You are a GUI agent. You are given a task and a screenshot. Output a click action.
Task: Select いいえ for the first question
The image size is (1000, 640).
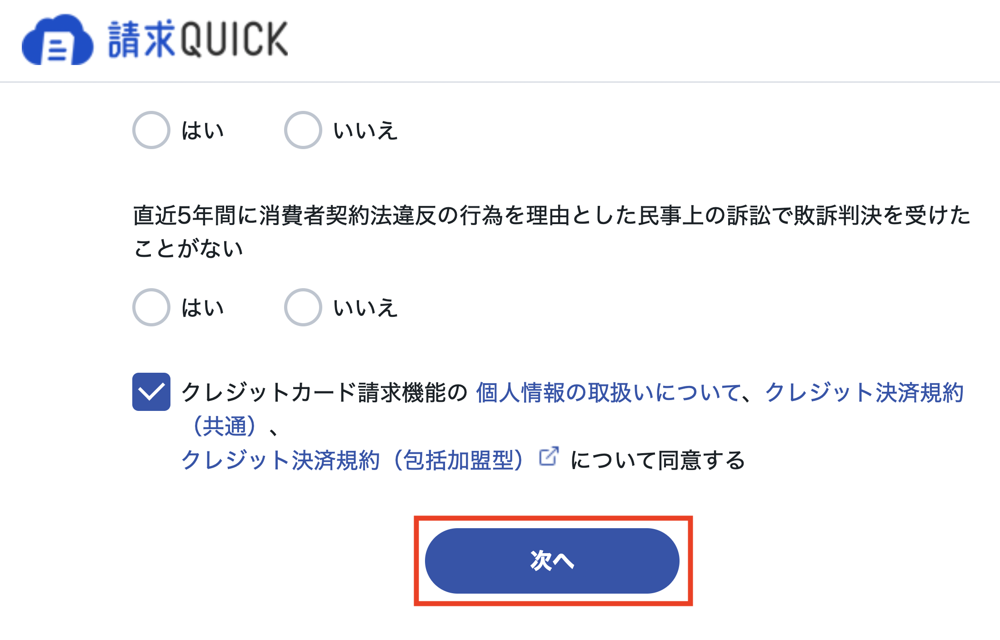(x=302, y=130)
